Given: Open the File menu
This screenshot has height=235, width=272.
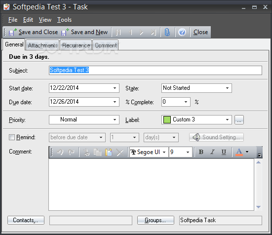Looking at the screenshot, I should coord(13,20).
